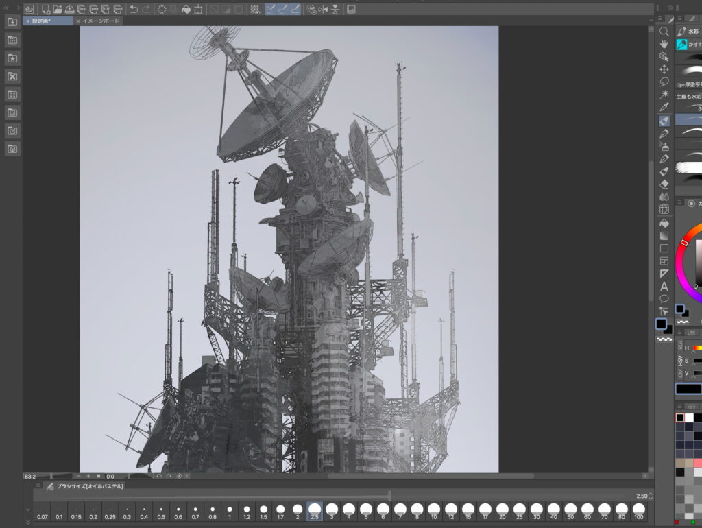Select the Lasso selection tool
Viewport: 702px width, 528px height.
(x=664, y=82)
